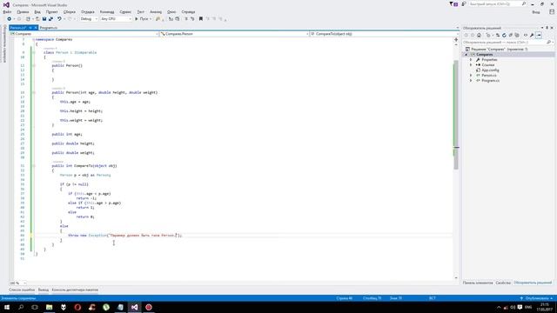
Task: Click the Visual Studio logo in the title bar
Action: (6, 5)
